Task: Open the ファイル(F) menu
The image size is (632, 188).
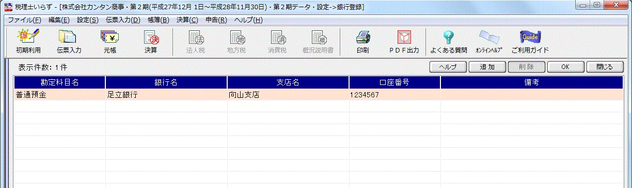Action: click(x=24, y=20)
